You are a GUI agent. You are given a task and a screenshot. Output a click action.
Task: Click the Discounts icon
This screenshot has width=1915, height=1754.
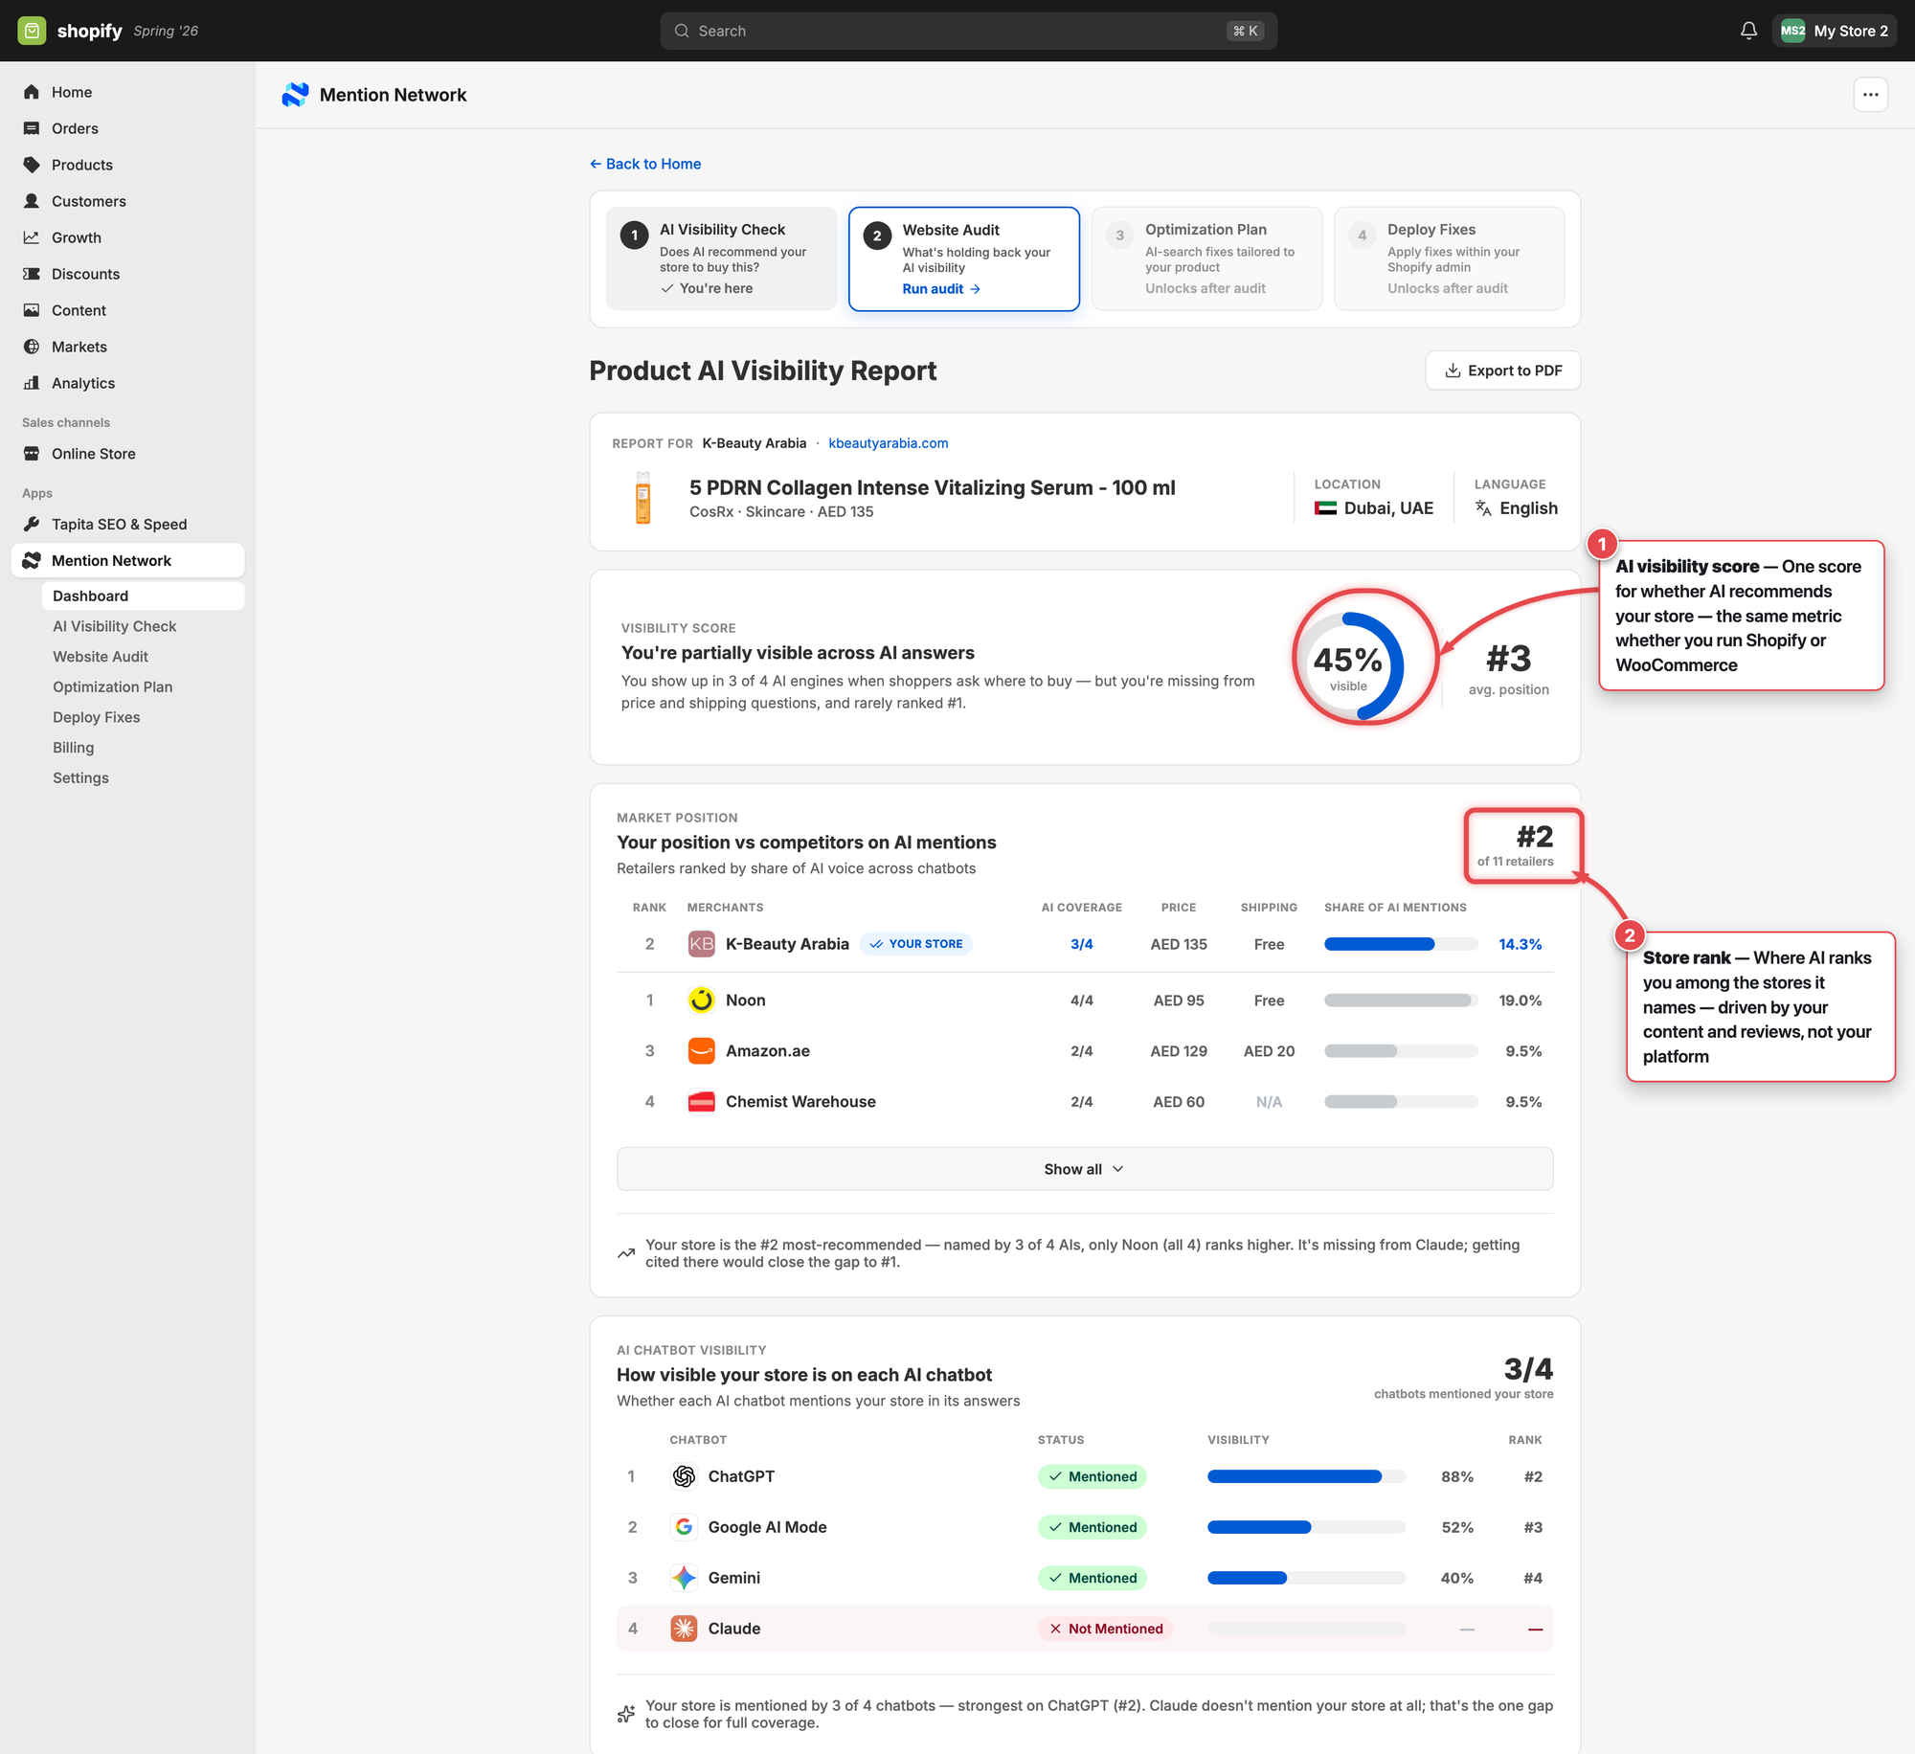(32, 274)
